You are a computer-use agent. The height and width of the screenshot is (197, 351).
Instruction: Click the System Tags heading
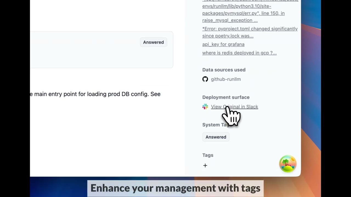(x=215, y=125)
